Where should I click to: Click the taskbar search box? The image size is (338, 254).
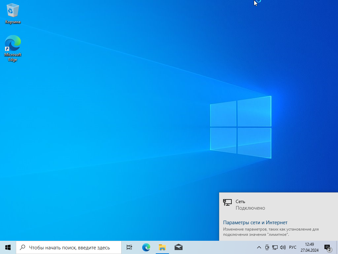[69, 247]
